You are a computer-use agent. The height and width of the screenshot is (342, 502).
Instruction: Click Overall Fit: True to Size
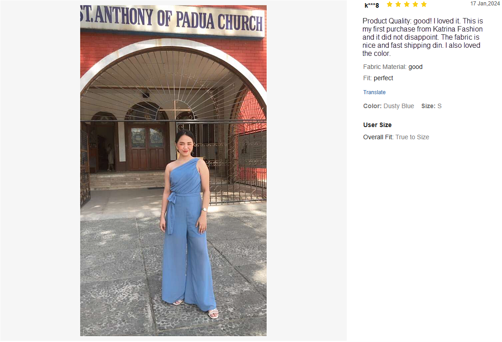[396, 137]
